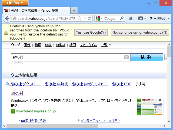The height and width of the screenshot is (130, 173).
Task: Switch to 辞書 dictionary search
Action: coord(48,45)
